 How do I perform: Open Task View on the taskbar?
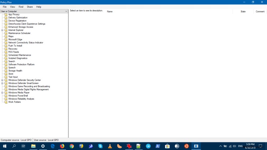pos(23,146)
